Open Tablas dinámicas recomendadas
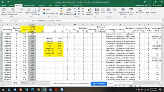This screenshot has height=92, width=164. pos(13,11)
